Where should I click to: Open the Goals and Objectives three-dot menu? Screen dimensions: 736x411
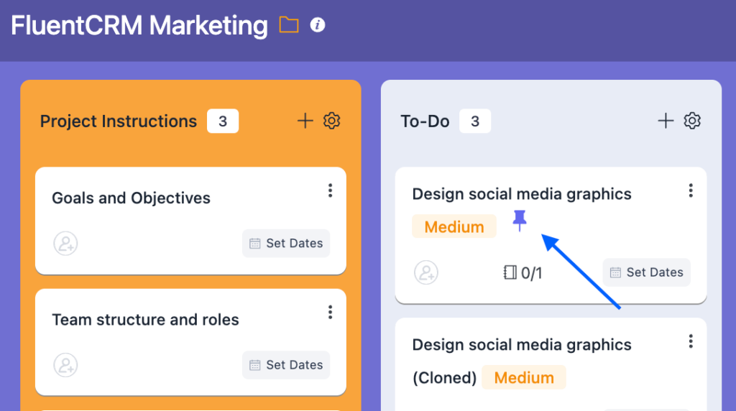[331, 190]
